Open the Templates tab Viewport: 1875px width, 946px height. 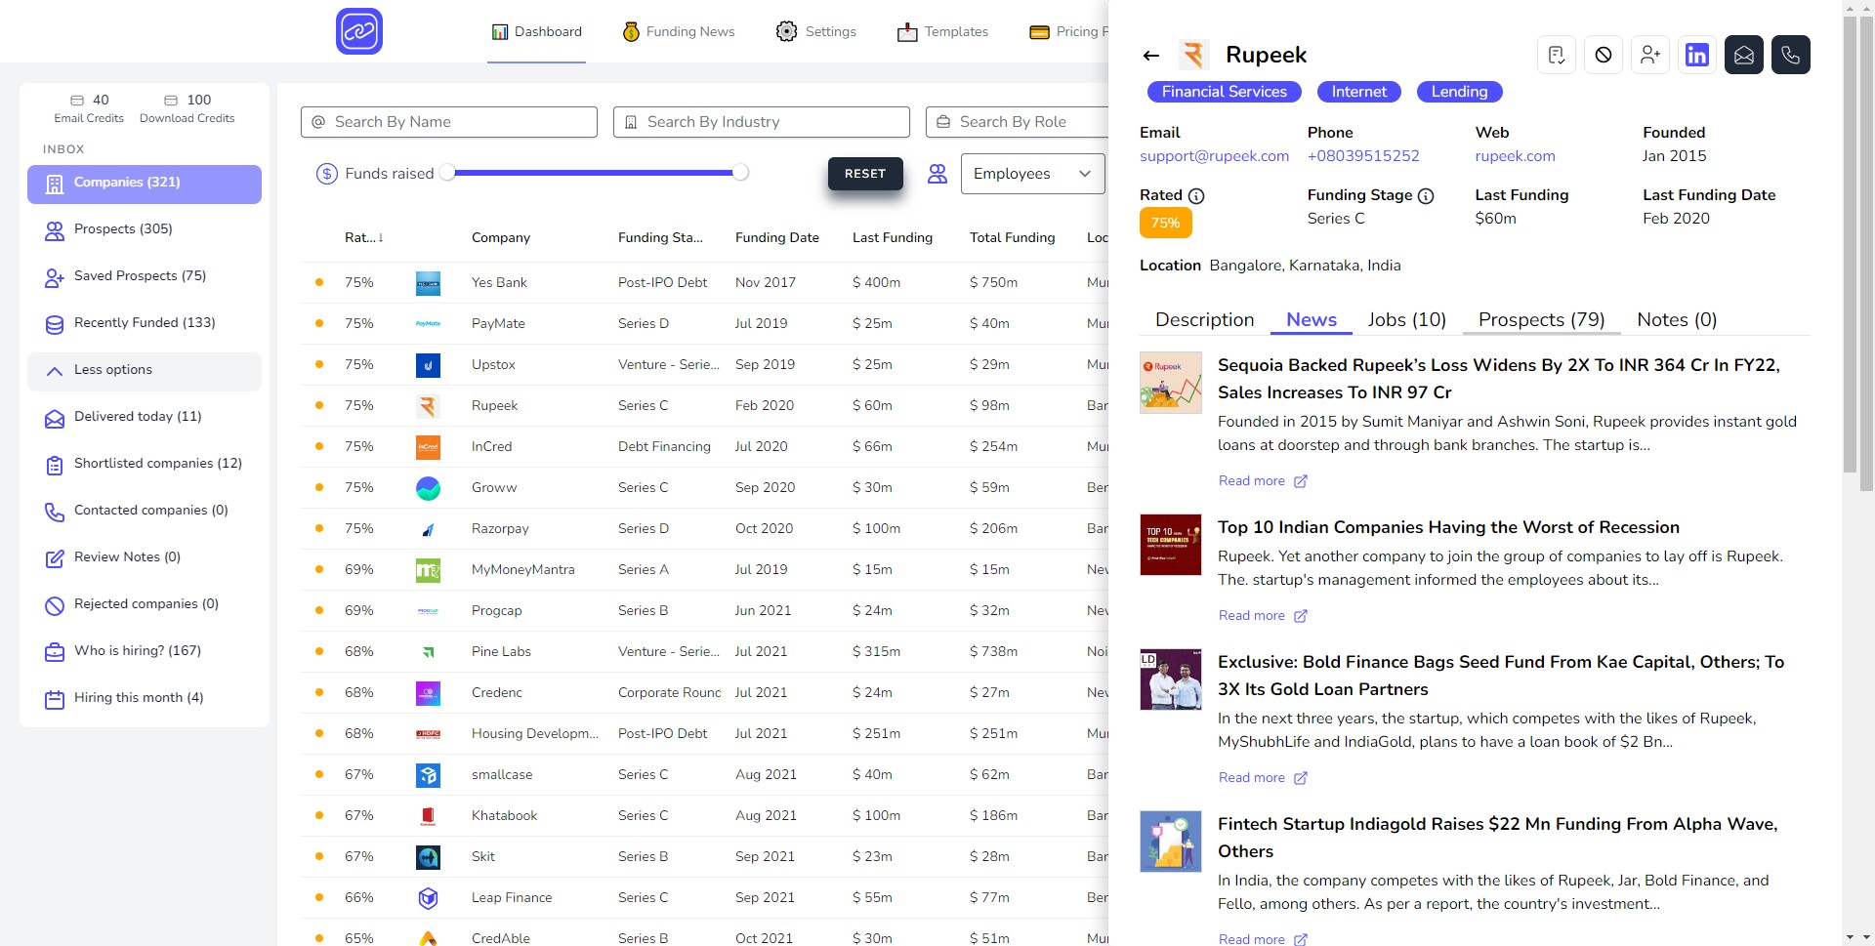[x=942, y=31]
